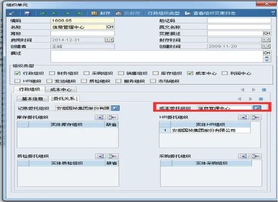This screenshot has height=202, width=278.
Task: Select HR table row 安徽国祯集团股份有限公司
Action: pyautogui.click(x=205, y=130)
